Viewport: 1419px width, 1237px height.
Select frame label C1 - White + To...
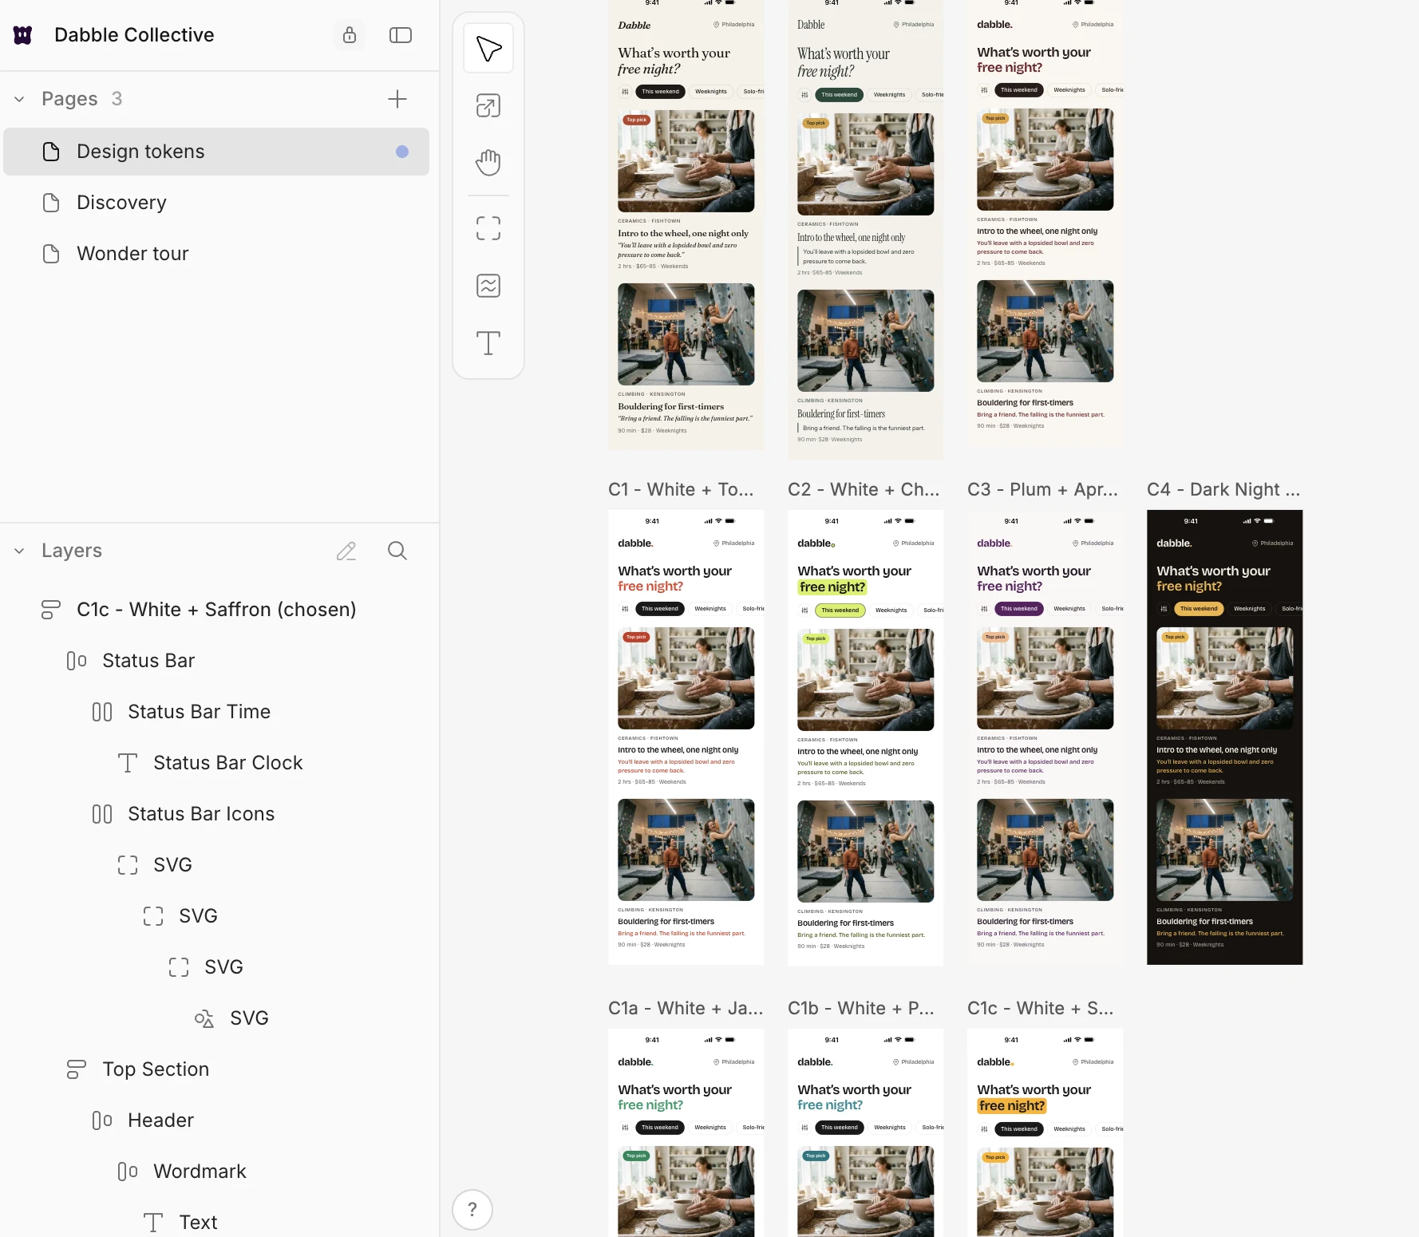681,489
